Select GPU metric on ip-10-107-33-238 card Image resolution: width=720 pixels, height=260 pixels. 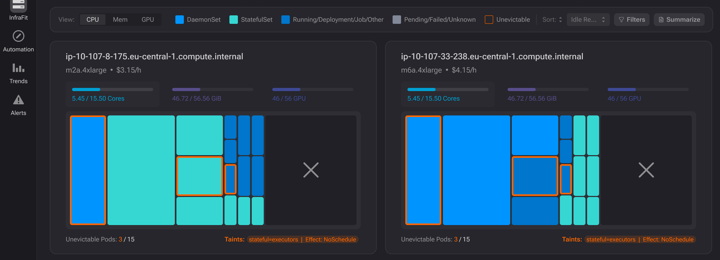coord(648,95)
